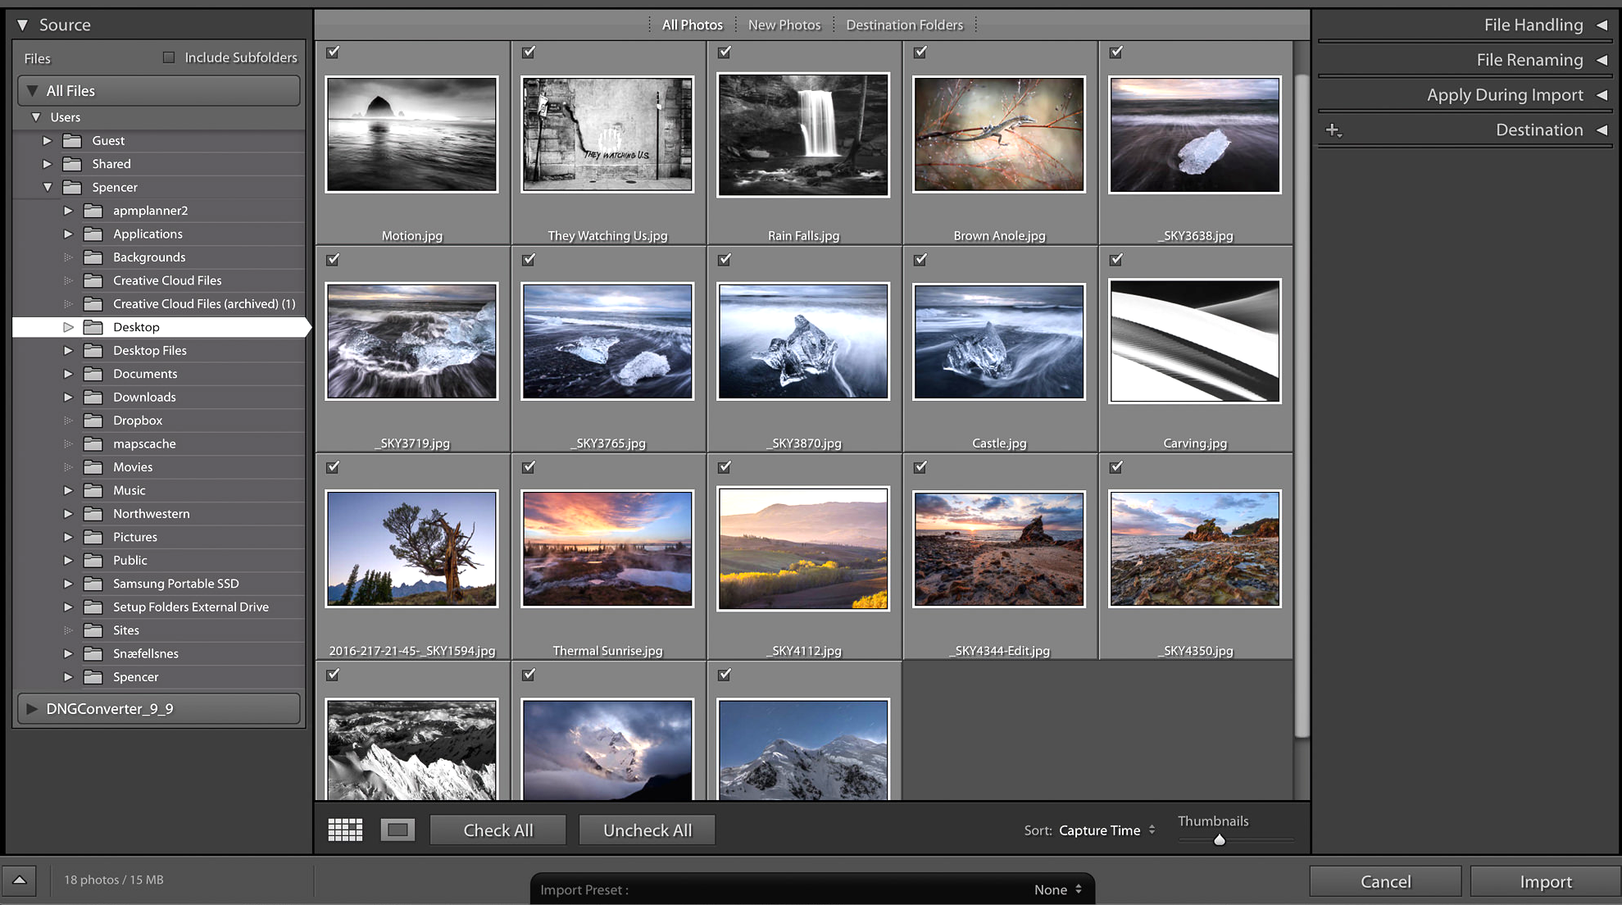This screenshot has width=1622, height=905.
Task: Click the File Handling panel triangle
Action: tap(1602, 25)
